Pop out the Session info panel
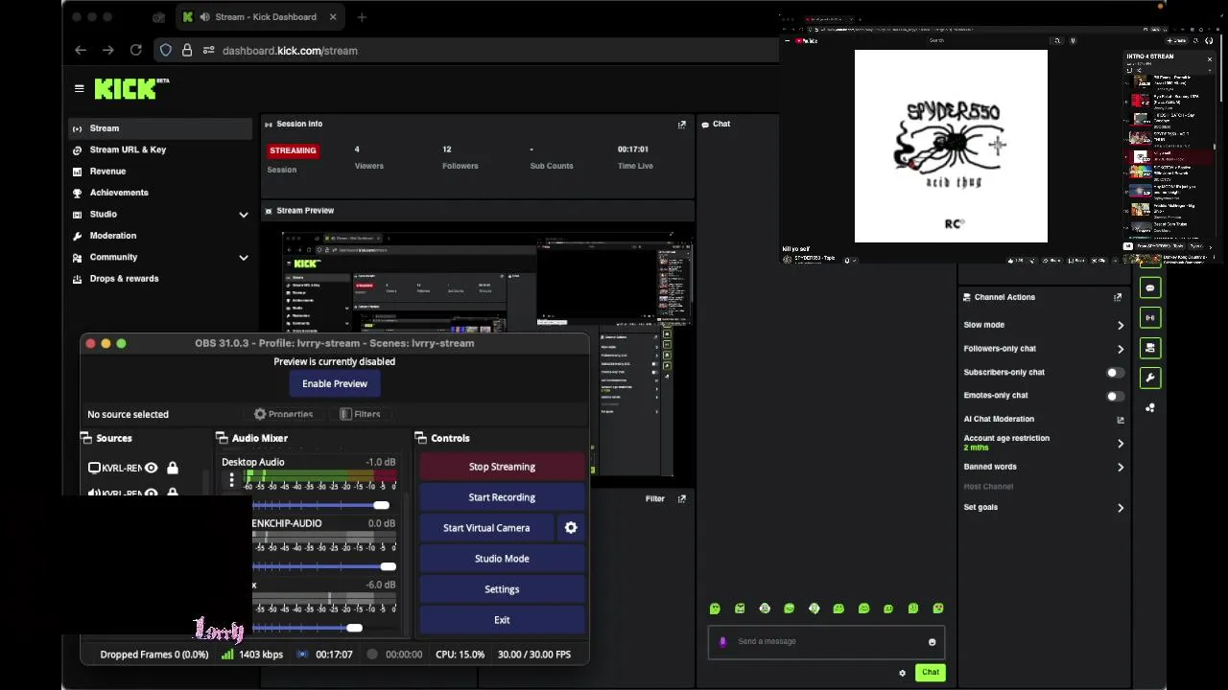 [682, 125]
